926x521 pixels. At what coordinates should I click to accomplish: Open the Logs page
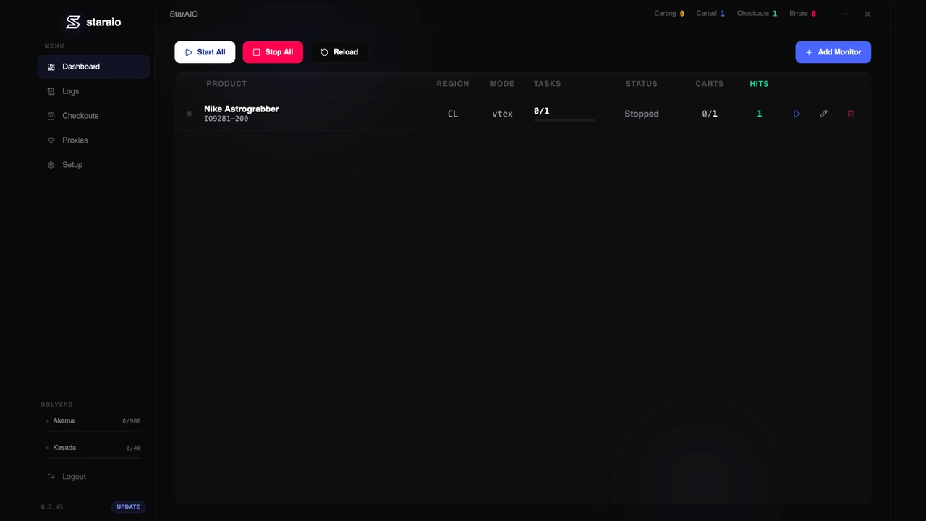(x=93, y=91)
